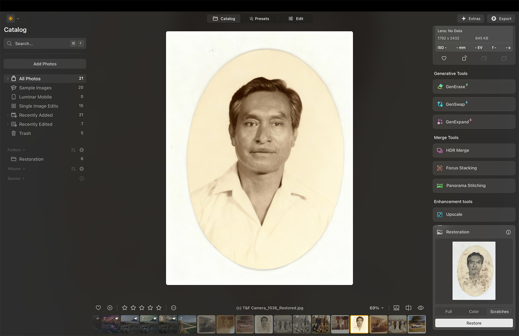Viewport: 519px width, 336px height.
Task: Expand the Recently Added tree item
Action: click(x=8, y=115)
